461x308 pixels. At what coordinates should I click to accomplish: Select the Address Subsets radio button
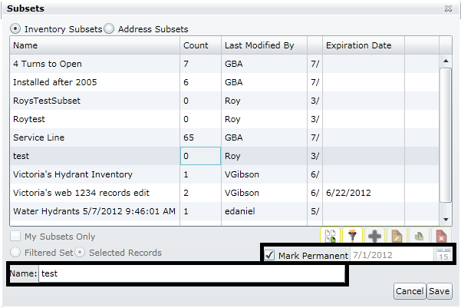pos(109,29)
